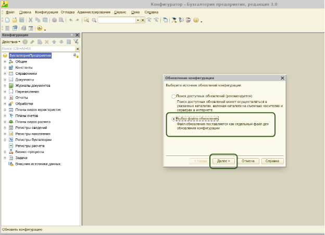Screen dimensions: 325x235
Task: Select Поиск доступных обновлений radio button
Action: point(173,96)
